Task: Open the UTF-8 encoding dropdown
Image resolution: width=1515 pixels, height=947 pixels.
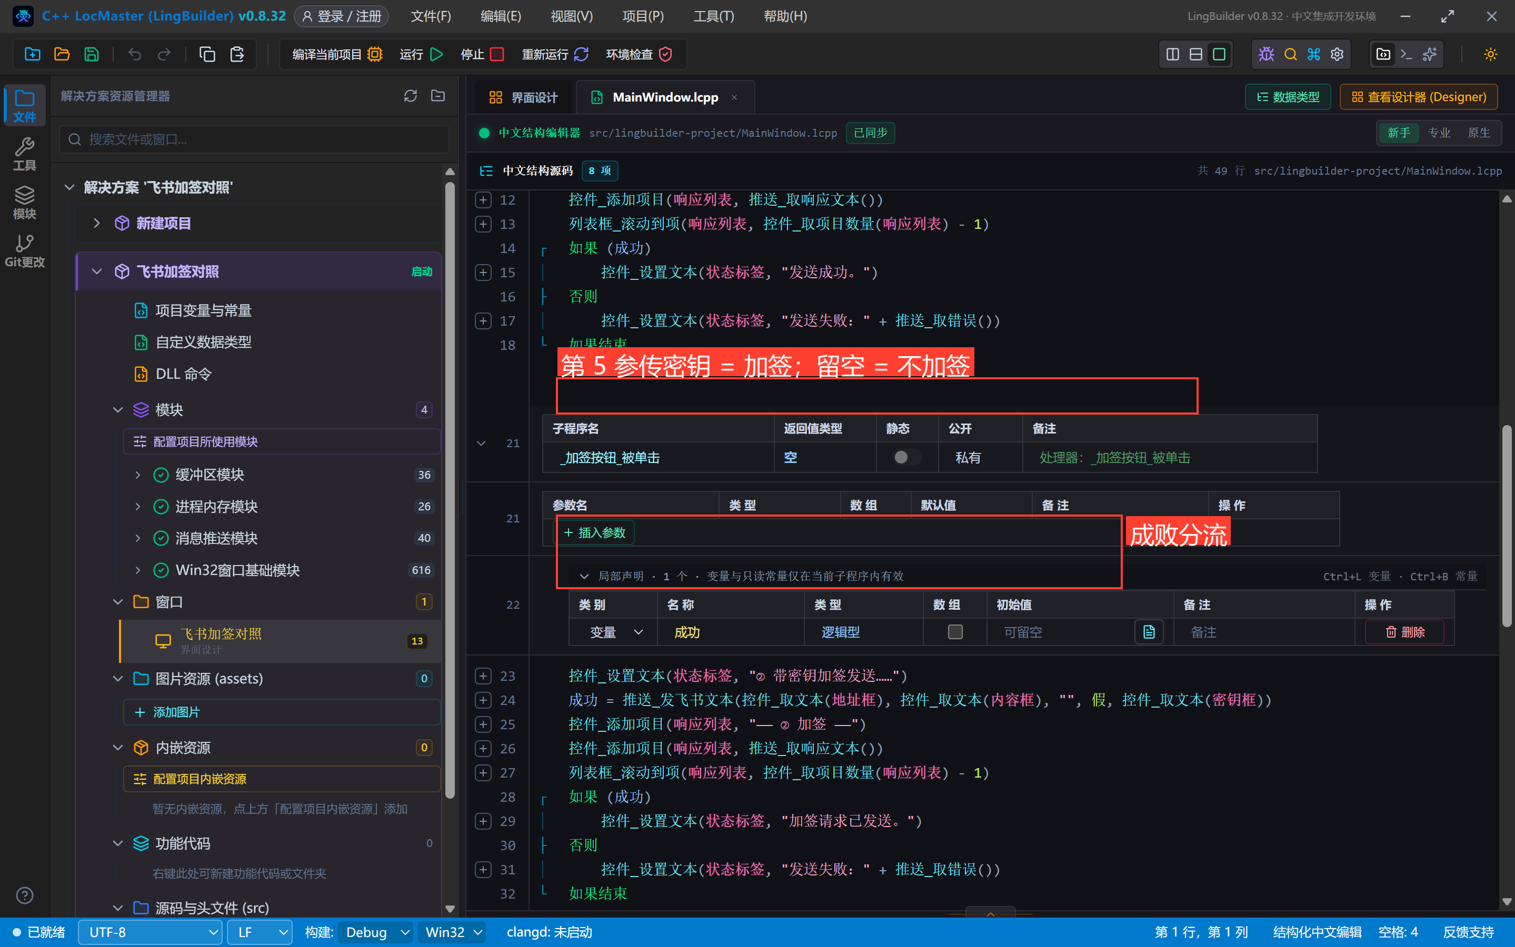Action: tap(149, 932)
